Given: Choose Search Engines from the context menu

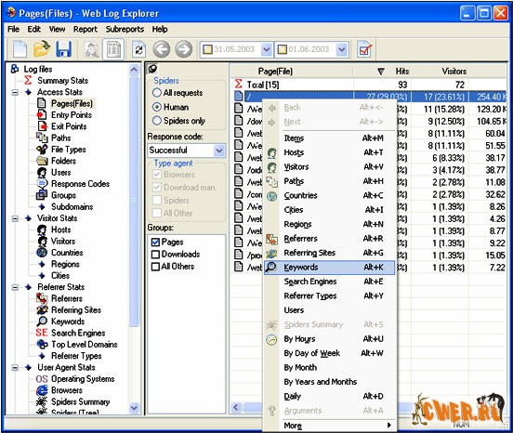Looking at the screenshot, I should click(x=330, y=282).
